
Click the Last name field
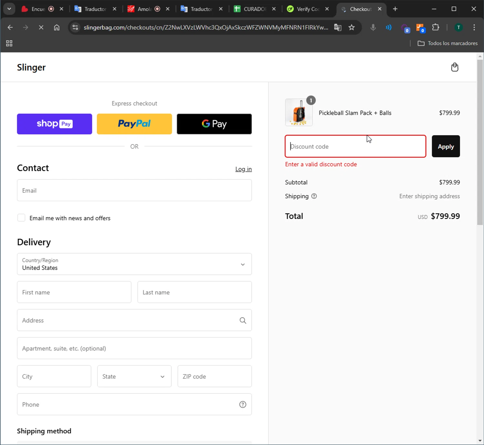[x=195, y=292]
